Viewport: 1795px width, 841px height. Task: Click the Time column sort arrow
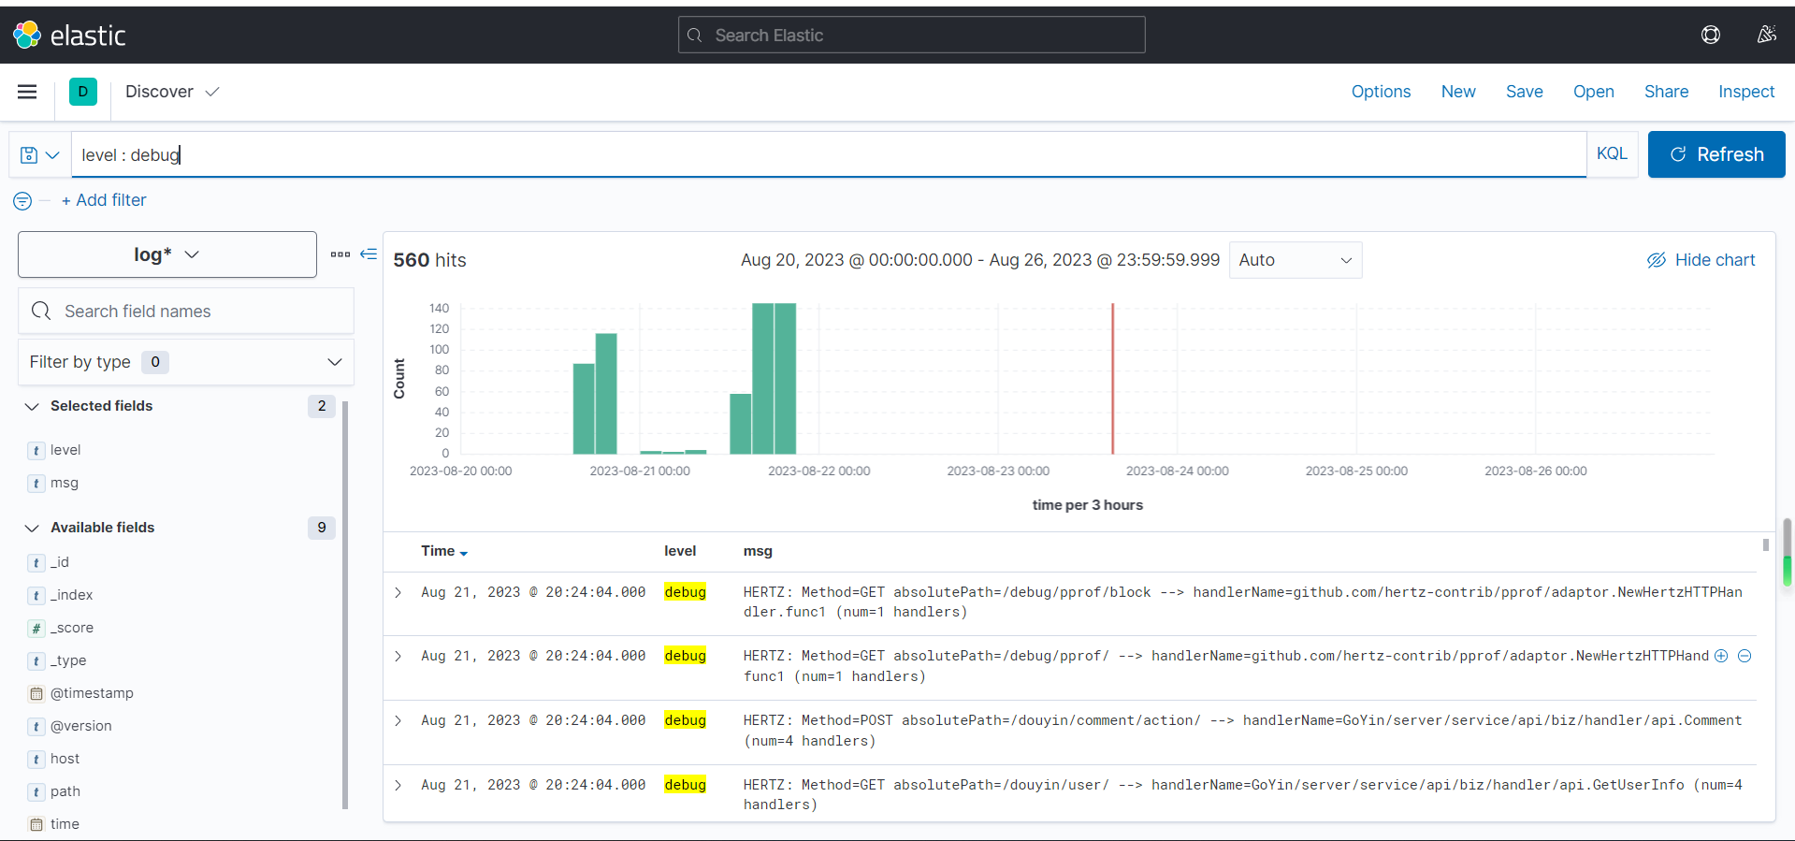point(464,553)
